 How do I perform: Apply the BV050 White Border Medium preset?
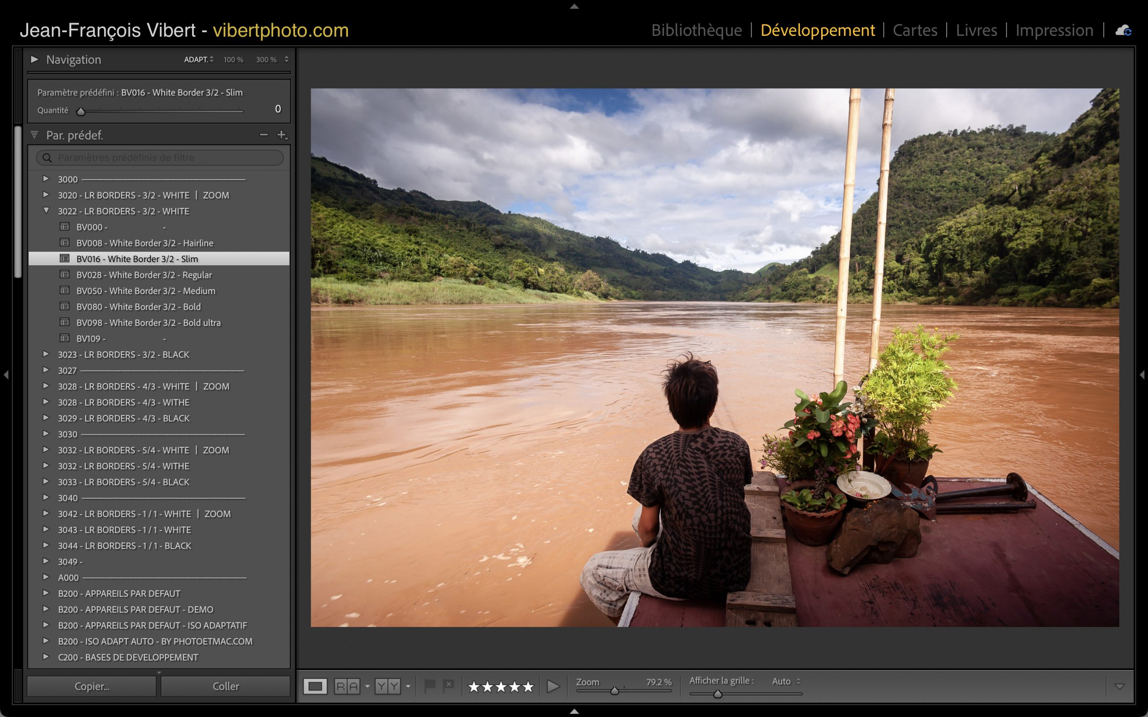pyautogui.click(x=145, y=291)
